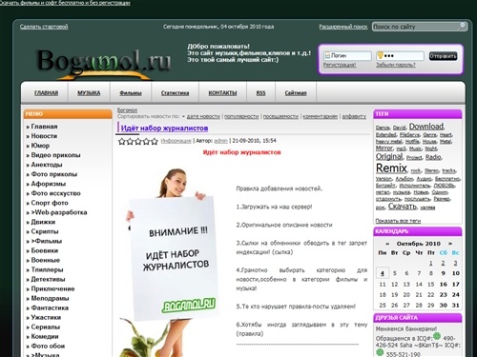This screenshot has width=477, height=357.
Task: Click the Регистрация link
Action: (340, 65)
